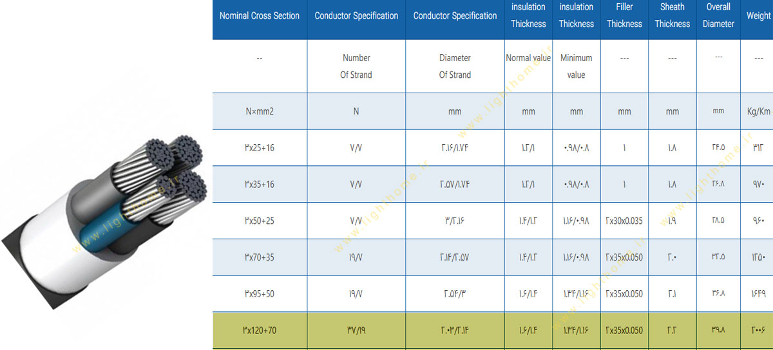The height and width of the screenshot is (350, 773).
Task: Click the Weight column header
Action: [x=758, y=16]
